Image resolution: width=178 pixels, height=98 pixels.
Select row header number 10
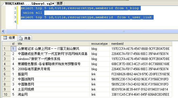click(6, 94)
